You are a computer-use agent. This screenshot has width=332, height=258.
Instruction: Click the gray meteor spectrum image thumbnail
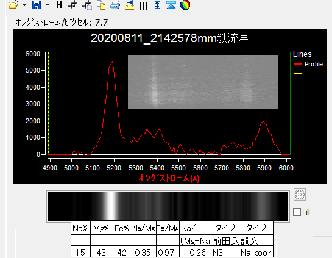point(203,82)
